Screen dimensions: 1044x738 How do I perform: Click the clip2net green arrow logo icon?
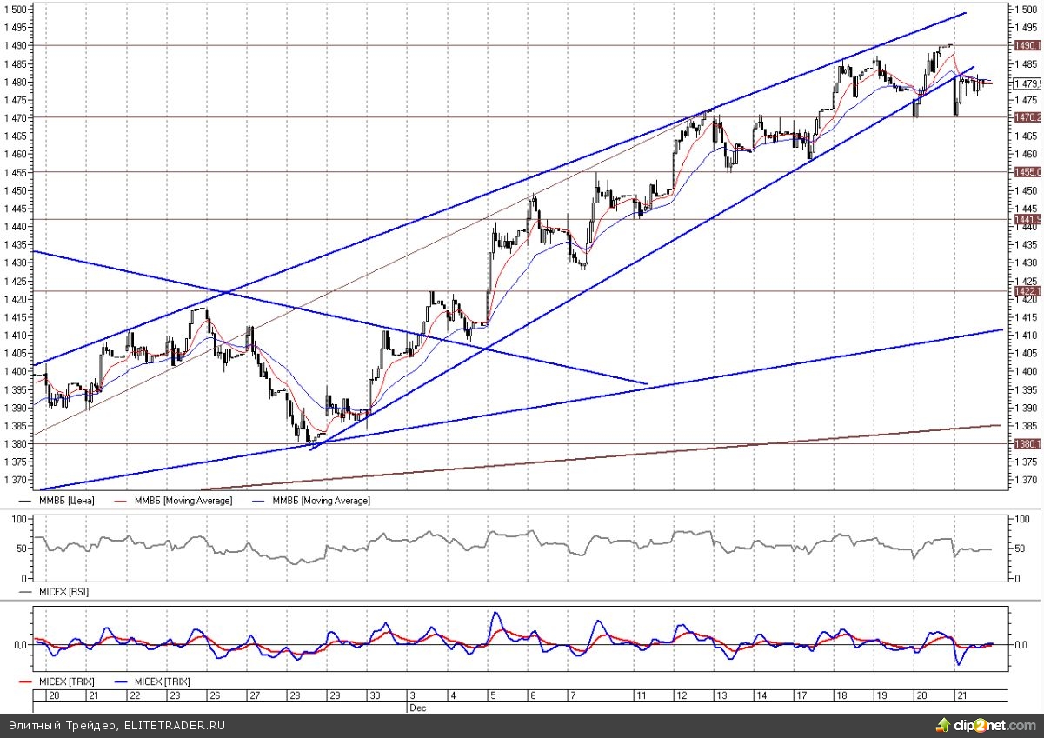(942, 724)
